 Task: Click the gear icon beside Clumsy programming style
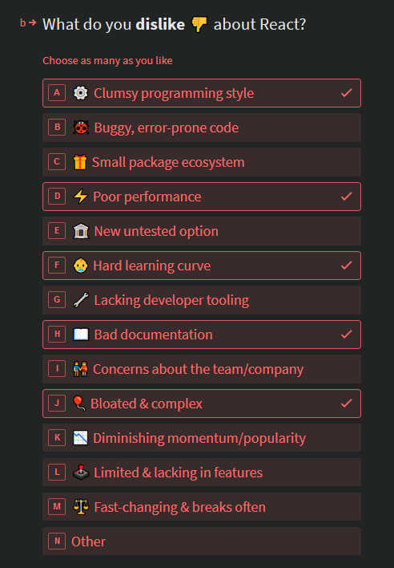(80, 93)
